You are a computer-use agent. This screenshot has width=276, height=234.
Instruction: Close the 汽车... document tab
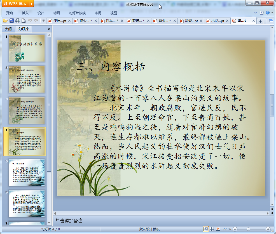122,21
